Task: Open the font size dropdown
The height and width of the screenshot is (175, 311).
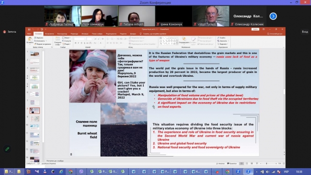Action: (x=92, y=39)
